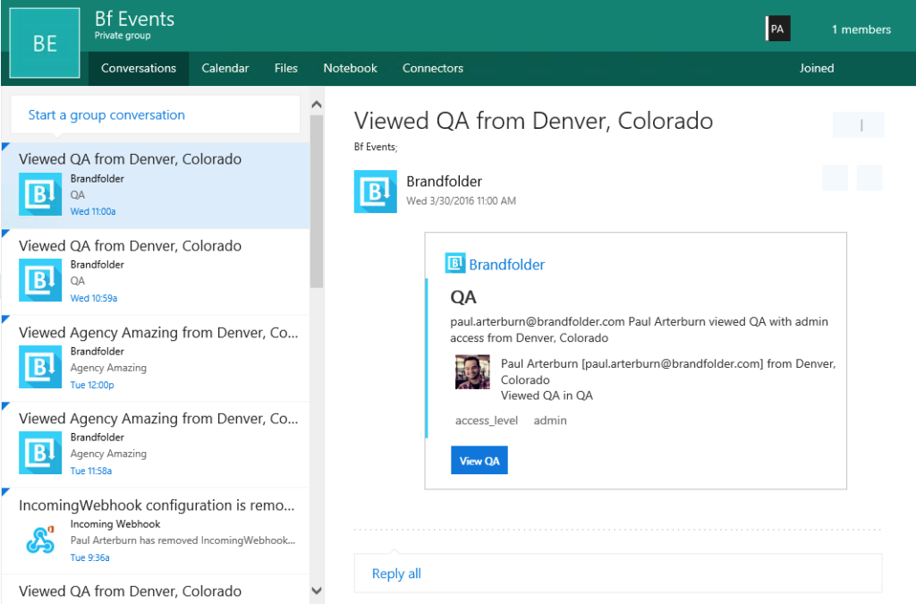The image size is (916, 604).
Task: Open the PA member avatar
Action: tap(777, 29)
